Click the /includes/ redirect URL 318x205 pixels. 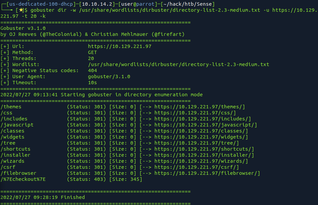201,119
